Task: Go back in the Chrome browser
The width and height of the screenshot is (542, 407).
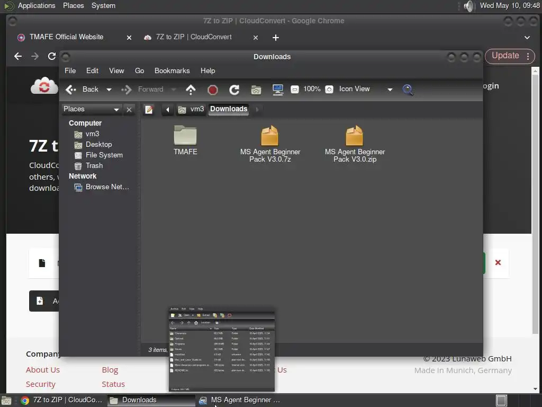Action: tap(18, 56)
